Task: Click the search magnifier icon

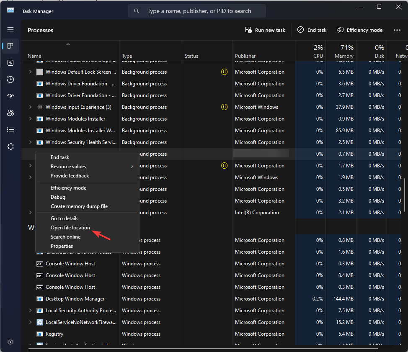Action: tap(136, 11)
